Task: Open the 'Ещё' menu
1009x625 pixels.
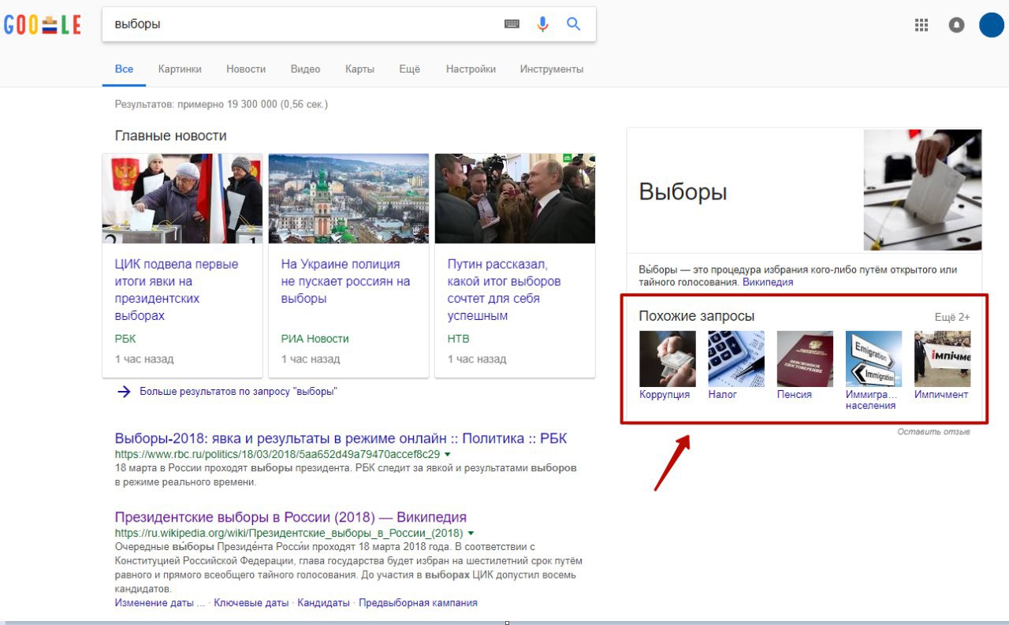Action: click(410, 69)
